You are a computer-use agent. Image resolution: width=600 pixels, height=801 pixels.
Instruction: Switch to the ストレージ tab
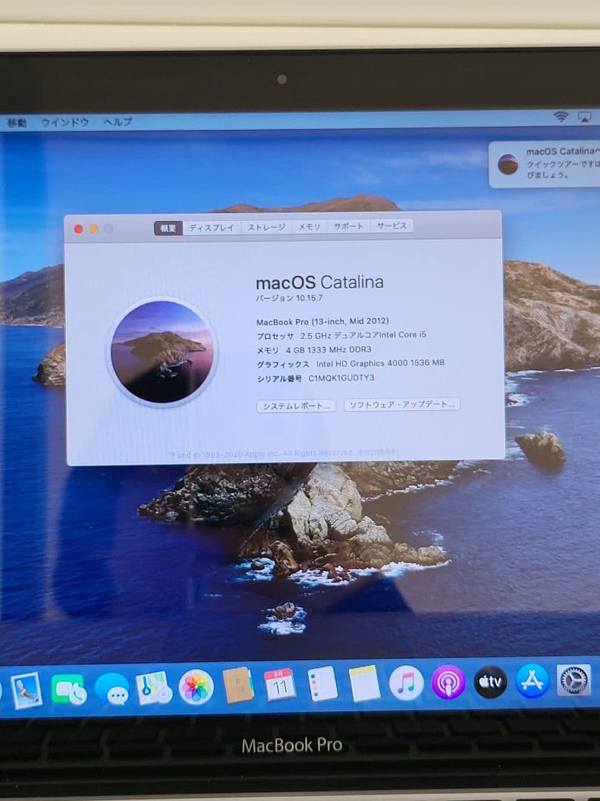265,227
